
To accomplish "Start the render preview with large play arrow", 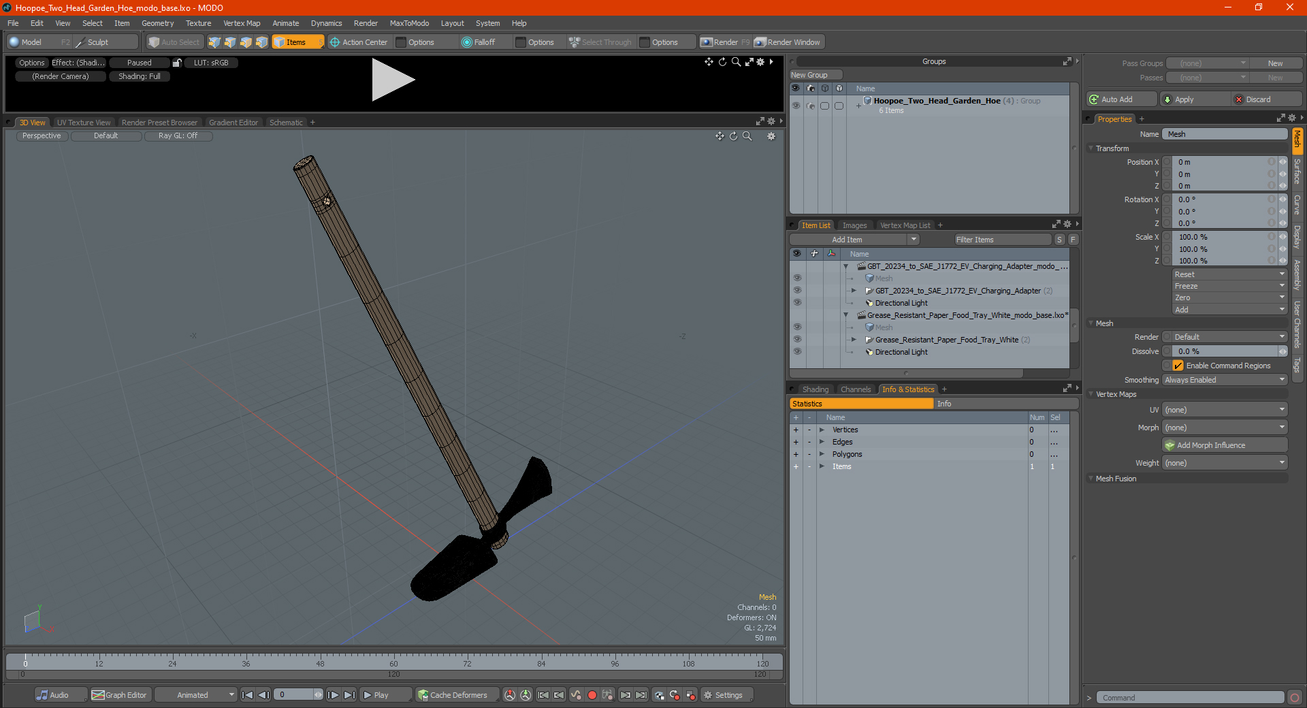I will pos(393,80).
